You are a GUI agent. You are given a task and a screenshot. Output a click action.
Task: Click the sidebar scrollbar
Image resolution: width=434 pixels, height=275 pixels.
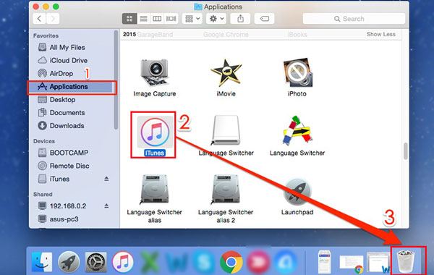pyautogui.click(x=116, y=80)
